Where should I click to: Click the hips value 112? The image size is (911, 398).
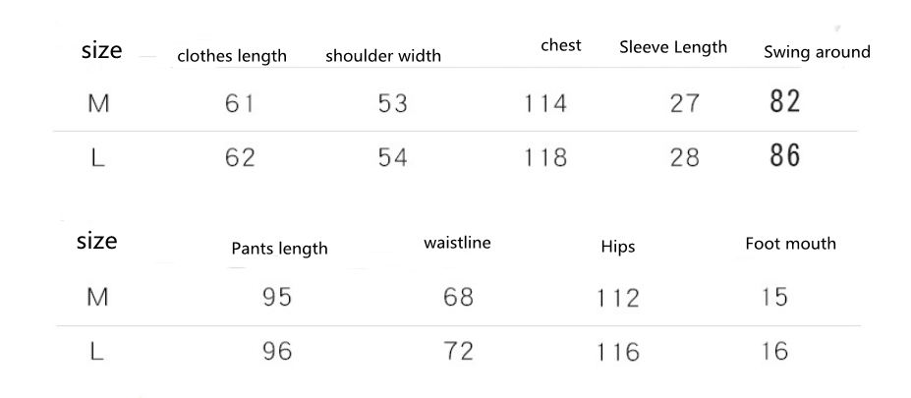pos(618,297)
